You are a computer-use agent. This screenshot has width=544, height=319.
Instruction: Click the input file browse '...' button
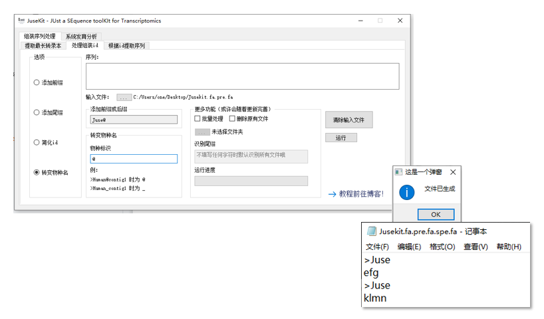coord(124,97)
